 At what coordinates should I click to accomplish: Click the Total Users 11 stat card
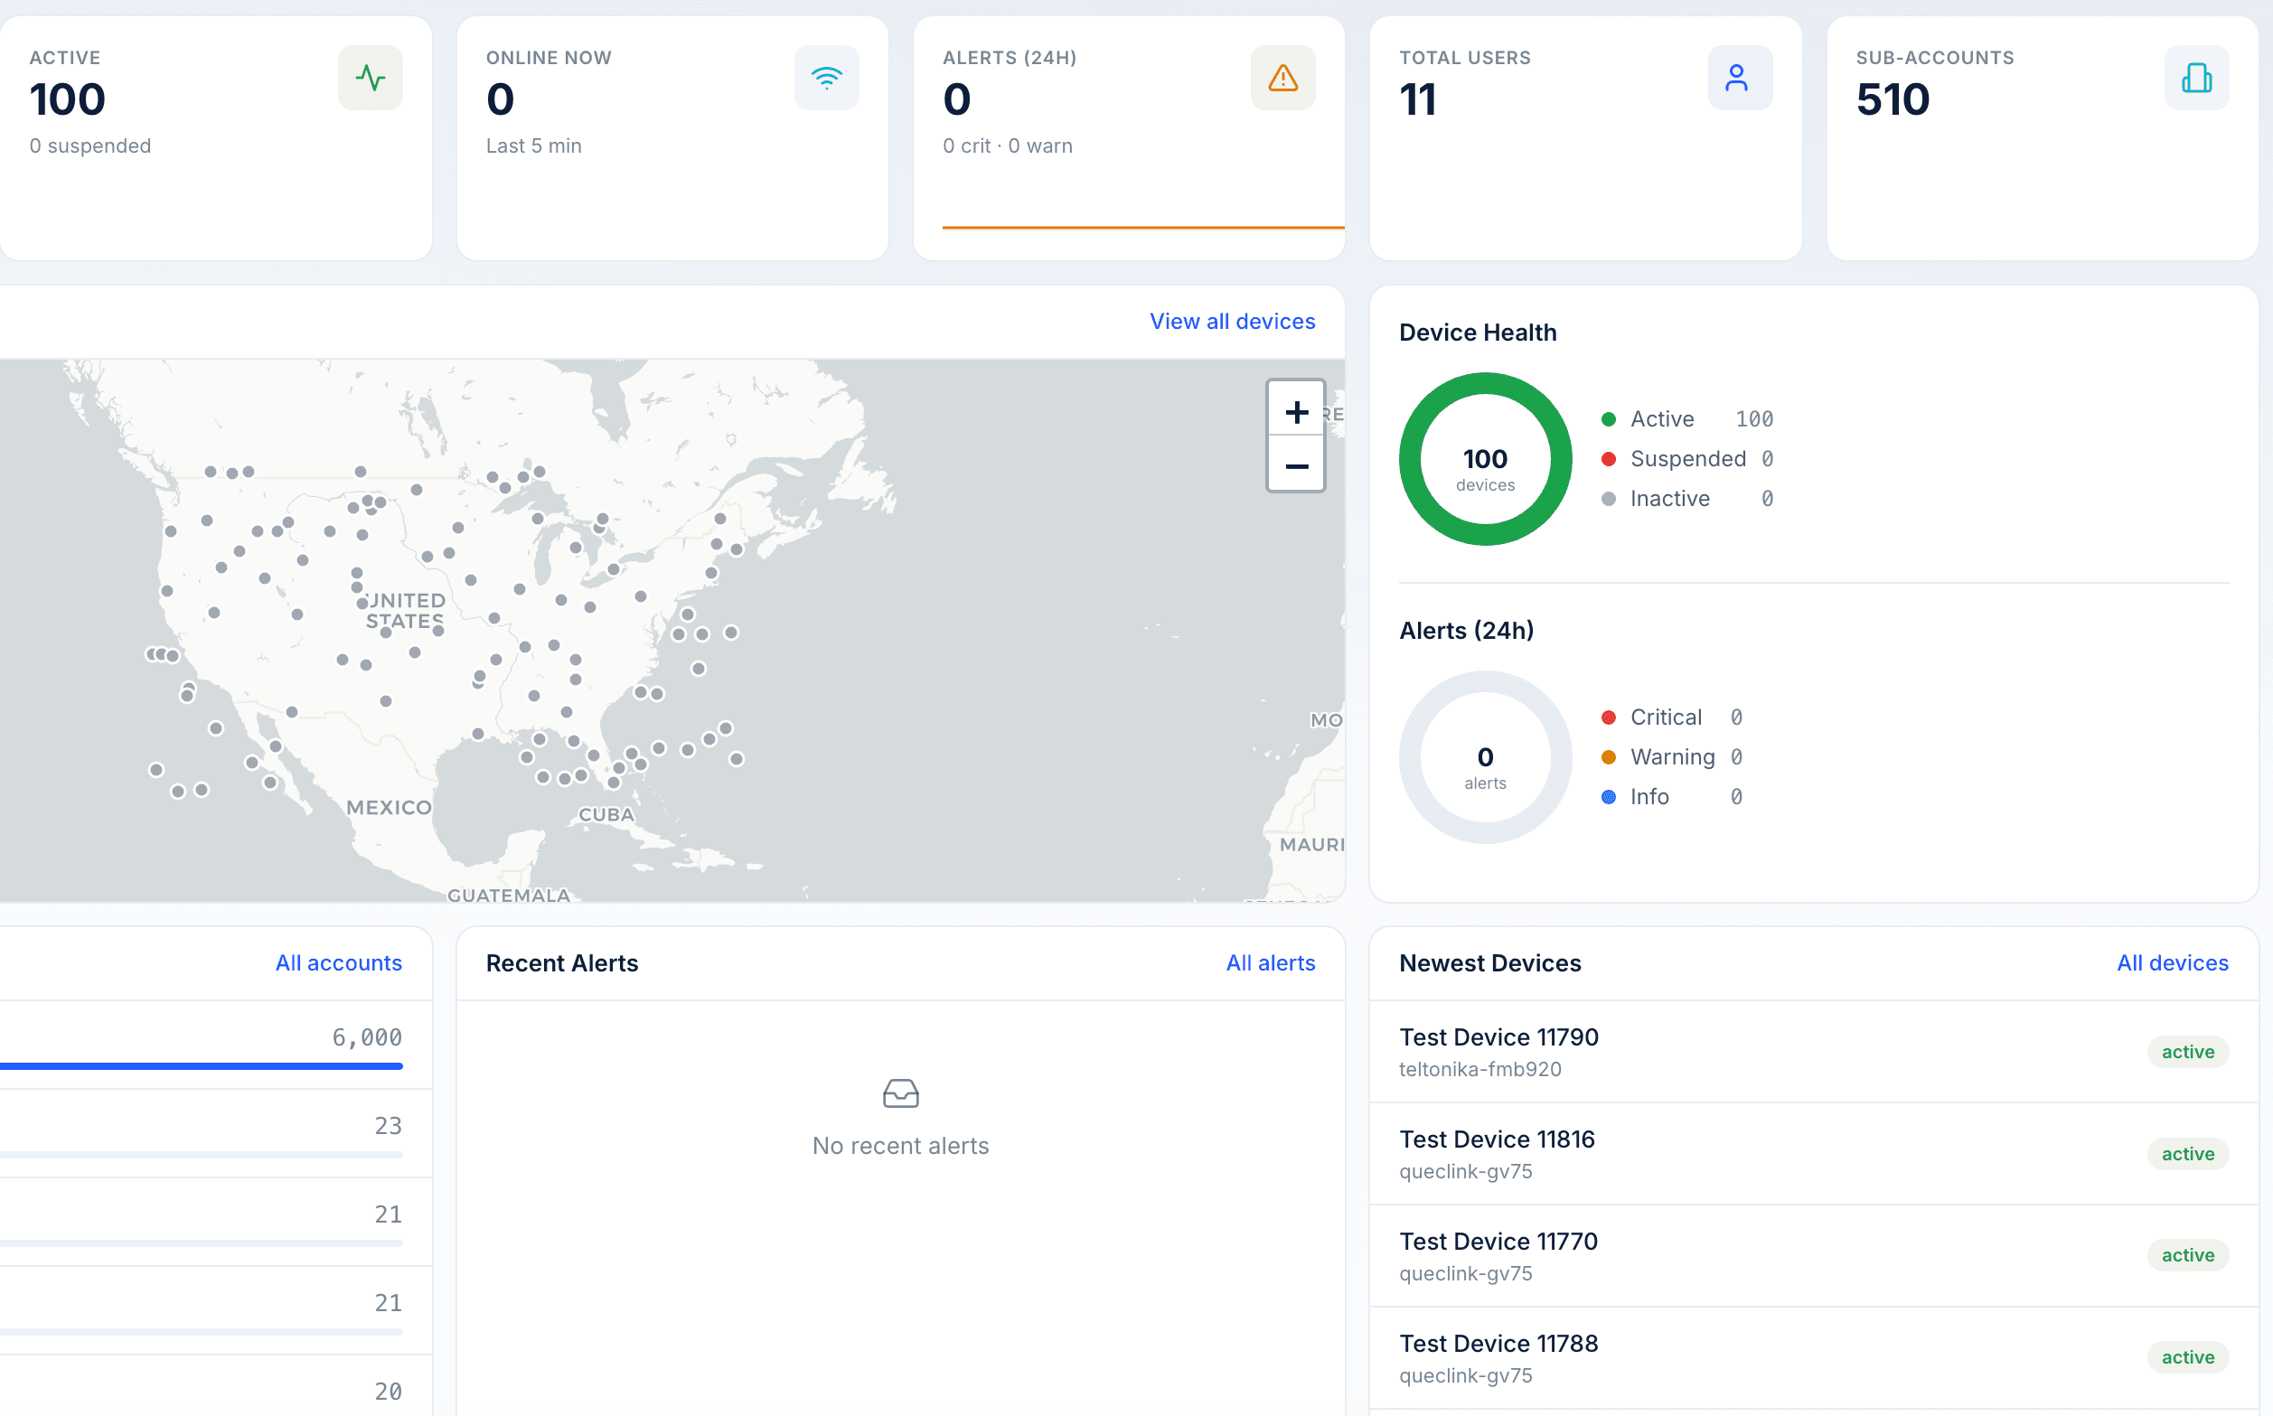click(x=1584, y=137)
